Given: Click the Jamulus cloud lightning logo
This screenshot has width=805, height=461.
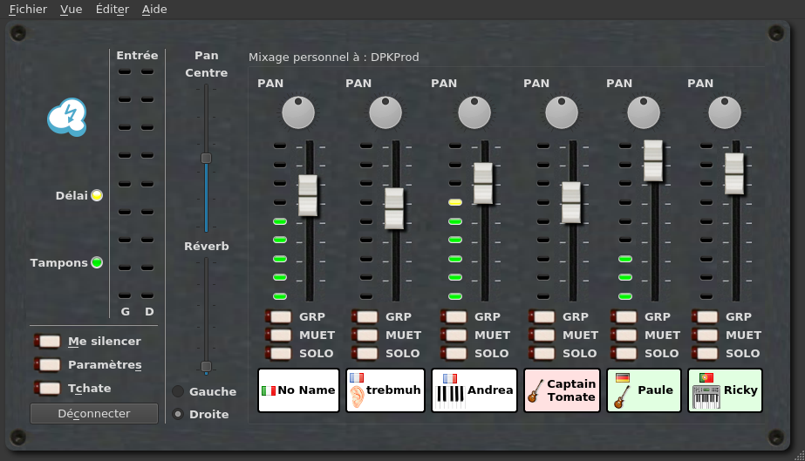Looking at the screenshot, I should point(67,117).
